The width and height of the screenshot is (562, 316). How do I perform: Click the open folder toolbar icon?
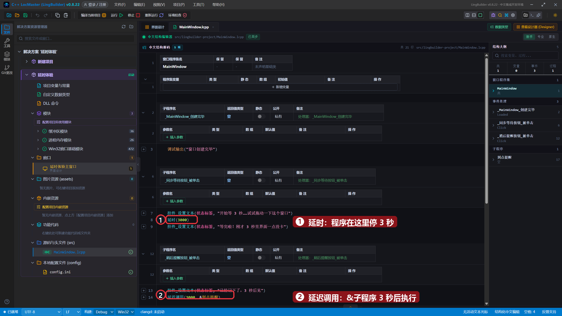(x=17, y=15)
